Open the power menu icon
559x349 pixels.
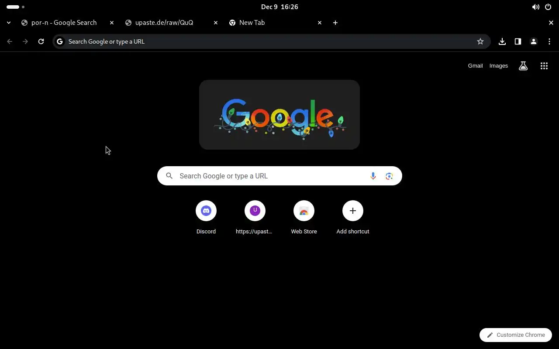[x=548, y=7]
